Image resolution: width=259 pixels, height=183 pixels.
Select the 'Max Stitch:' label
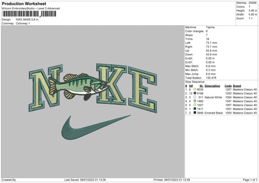(x=192, y=66)
